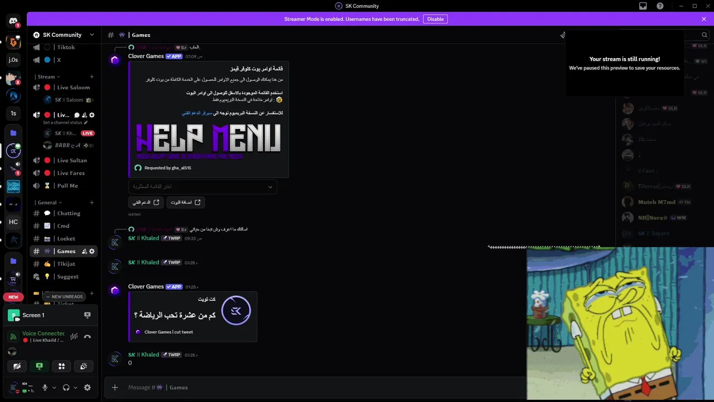Select user SK || Saloom in voice
Image resolution: width=714 pixels, height=402 pixels.
(x=70, y=100)
